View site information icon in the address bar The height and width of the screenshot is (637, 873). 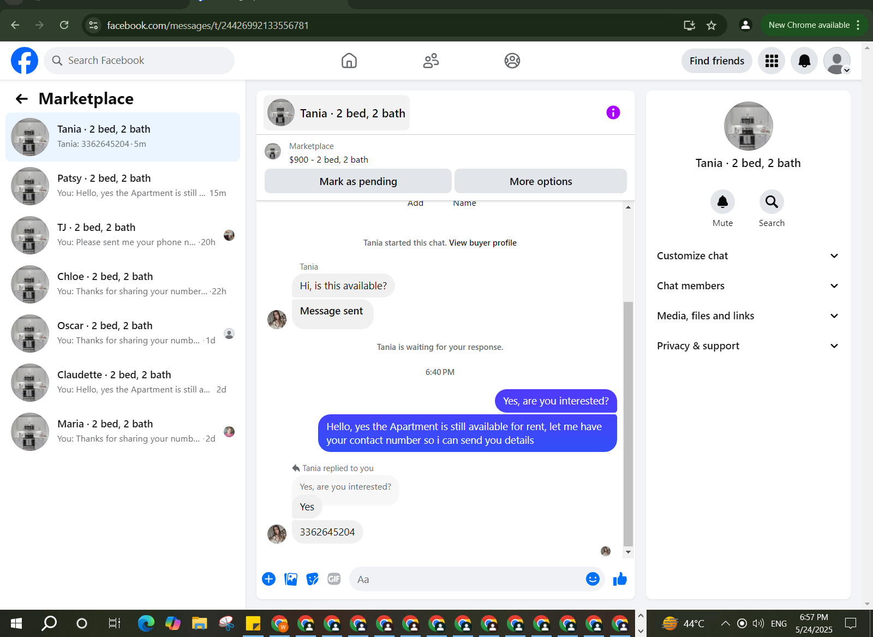(x=94, y=25)
